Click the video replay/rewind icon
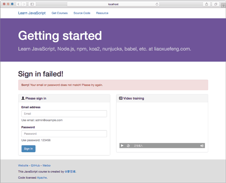The width and height of the screenshot is (226, 183). click(128, 146)
